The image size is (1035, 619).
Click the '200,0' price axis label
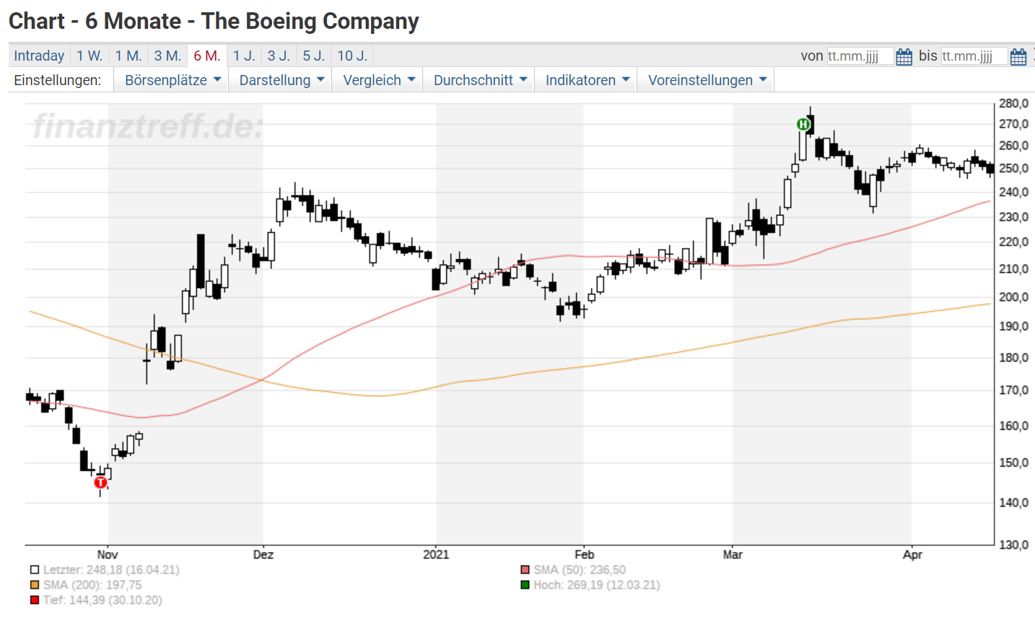1014,297
